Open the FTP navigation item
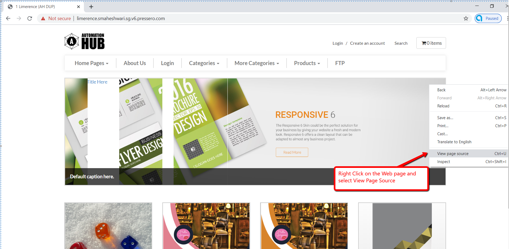Viewport: 509px width, 249px height. [x=340, y=63]
